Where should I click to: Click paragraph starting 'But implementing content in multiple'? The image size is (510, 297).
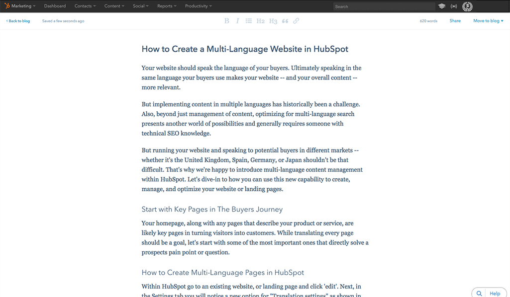pyautogui.click(x=251, y=119)
